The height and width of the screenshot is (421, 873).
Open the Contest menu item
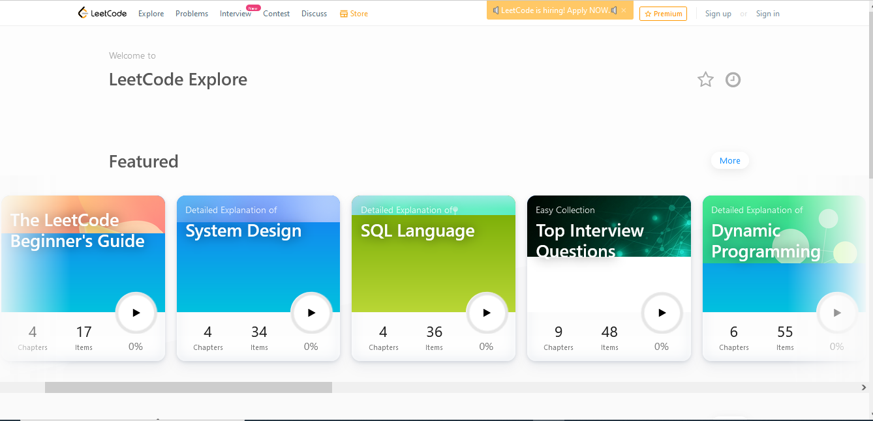[277, 14]
